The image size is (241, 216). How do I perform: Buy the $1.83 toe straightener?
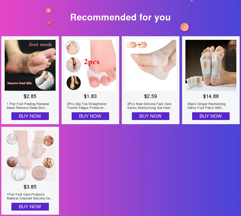91,116
